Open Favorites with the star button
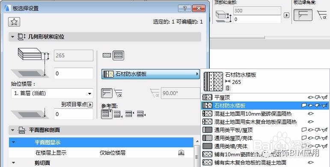This screenshot has height=167, width=330. tap(14, 22)
